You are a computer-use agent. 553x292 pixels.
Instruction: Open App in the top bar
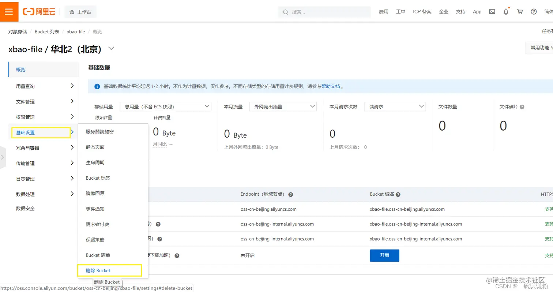(x=477, y=12)
